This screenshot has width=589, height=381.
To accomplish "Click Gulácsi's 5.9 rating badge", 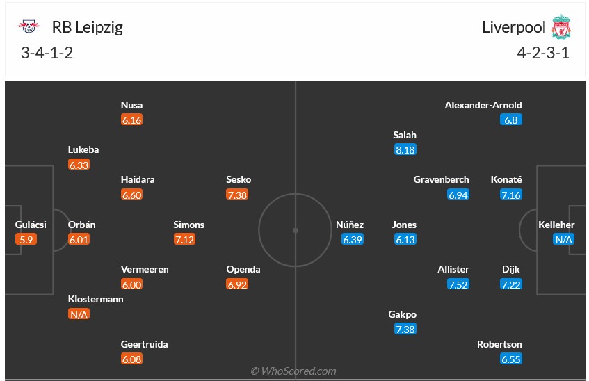I will [26, 239].
